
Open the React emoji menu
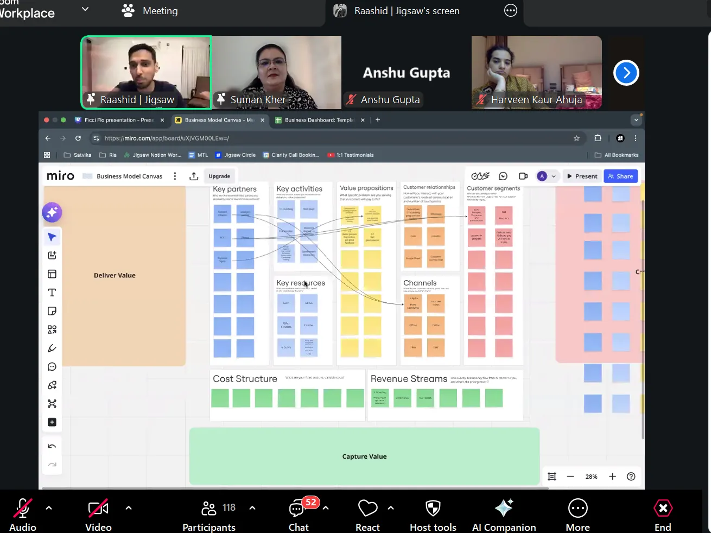(367, 514)
